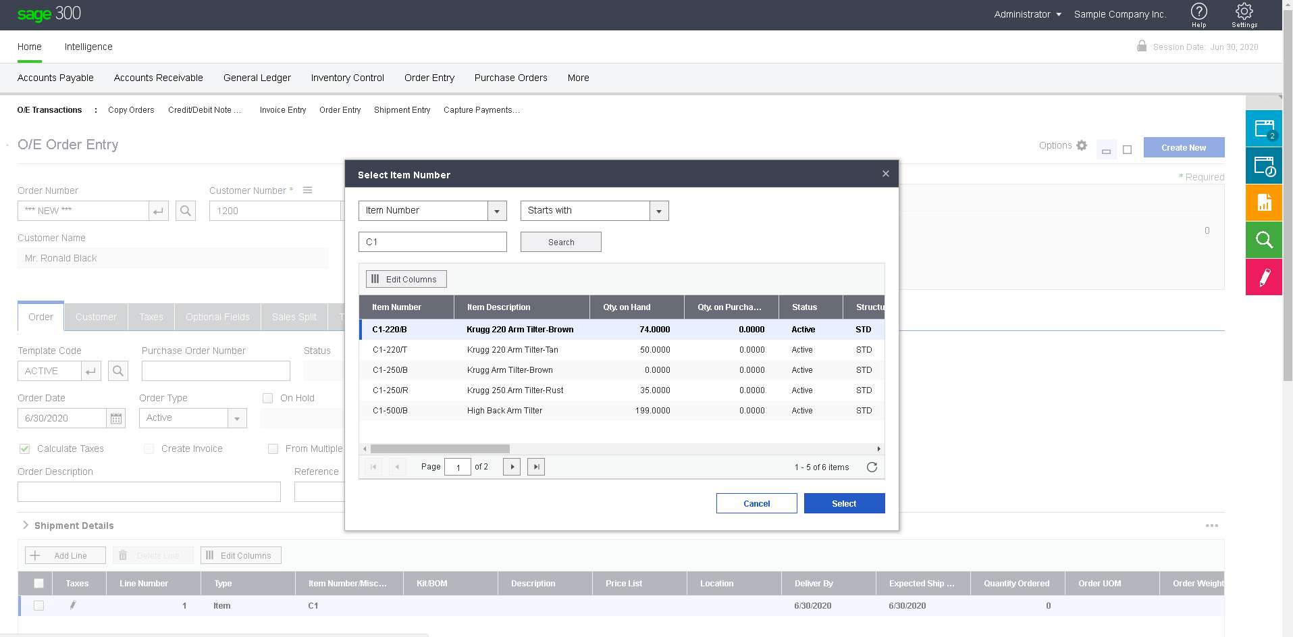Click the edit pencil icon on line 1

tap(73, 605)
